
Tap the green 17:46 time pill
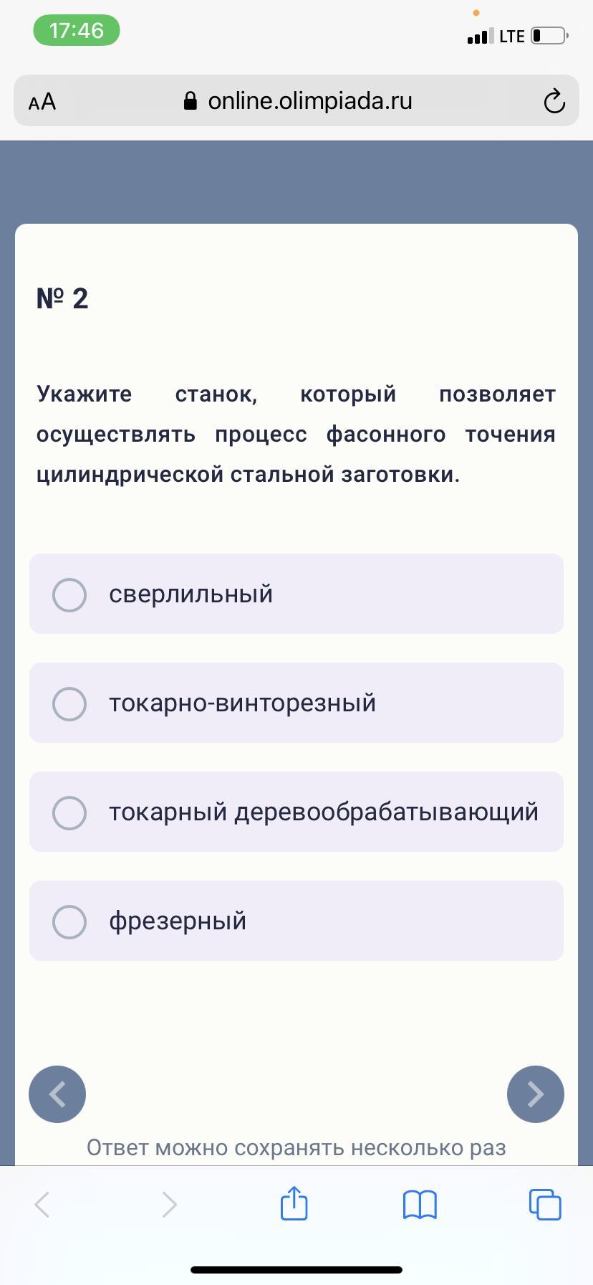(x=77, y=31)
